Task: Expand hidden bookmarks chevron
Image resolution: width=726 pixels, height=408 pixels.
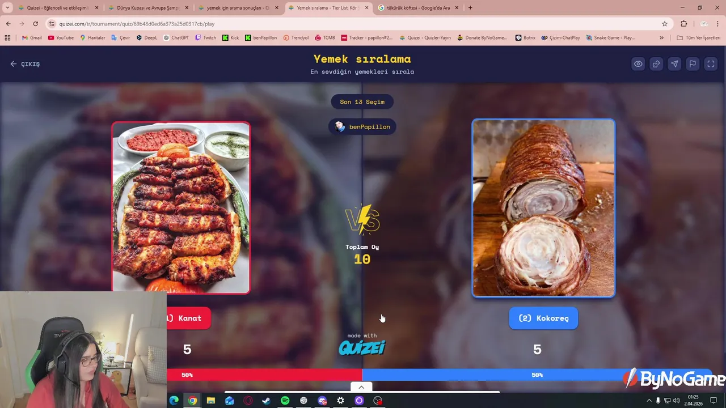Action: click(661, 38)
